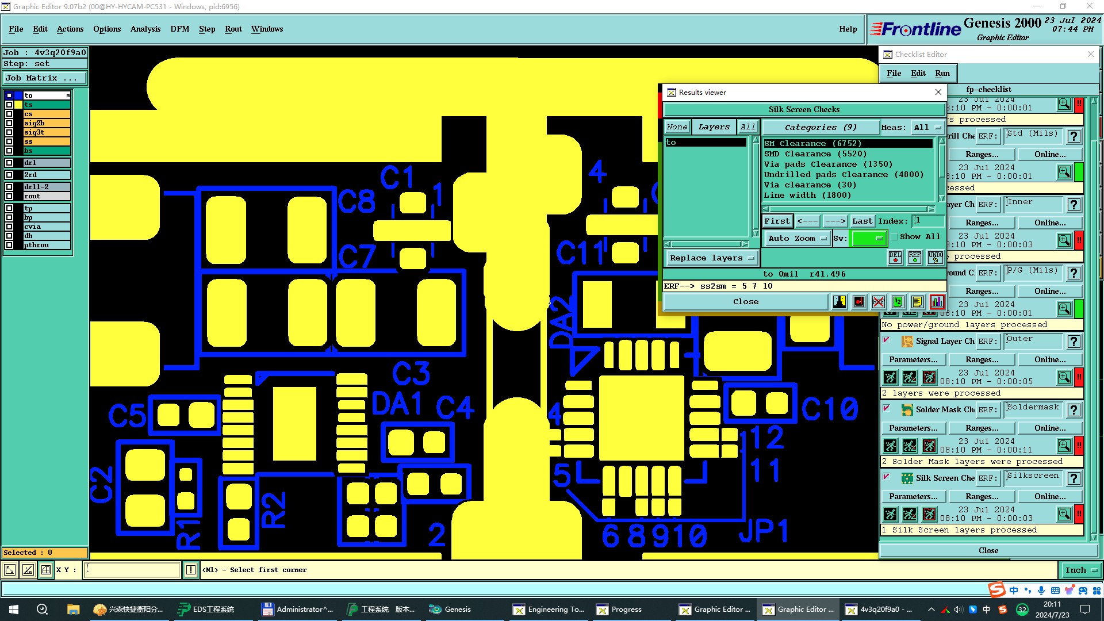Run Silk Screen check first runner icon
The image size is (1104, 621).
click(890, 514)
